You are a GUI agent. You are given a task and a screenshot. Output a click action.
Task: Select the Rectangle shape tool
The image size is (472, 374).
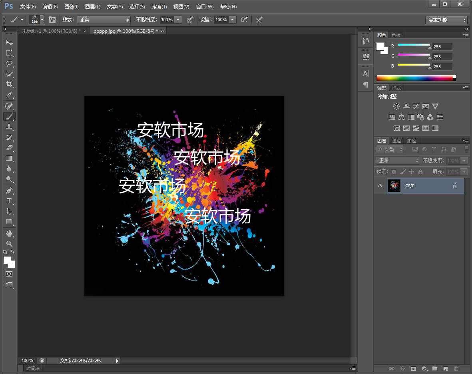click(9, 222)
